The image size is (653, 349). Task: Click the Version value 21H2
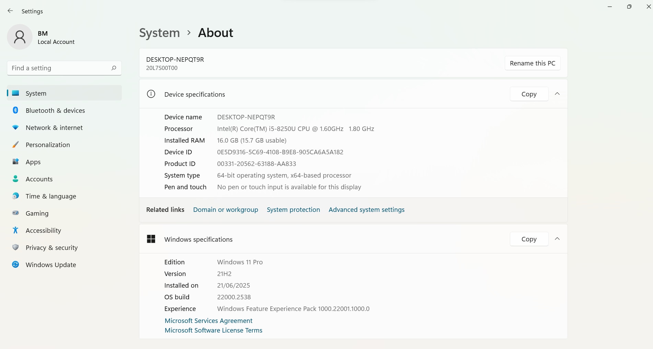click(x=224, y=274)
